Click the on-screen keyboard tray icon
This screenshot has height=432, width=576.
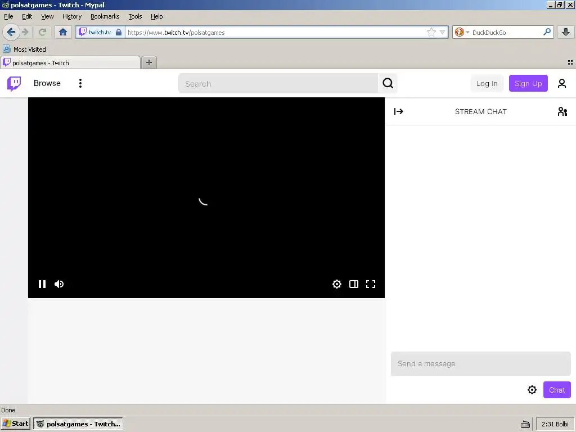525,424
